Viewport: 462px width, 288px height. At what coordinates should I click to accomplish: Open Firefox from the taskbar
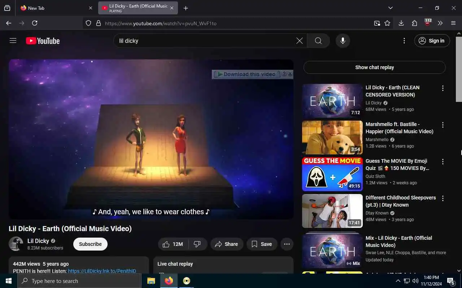169,281
